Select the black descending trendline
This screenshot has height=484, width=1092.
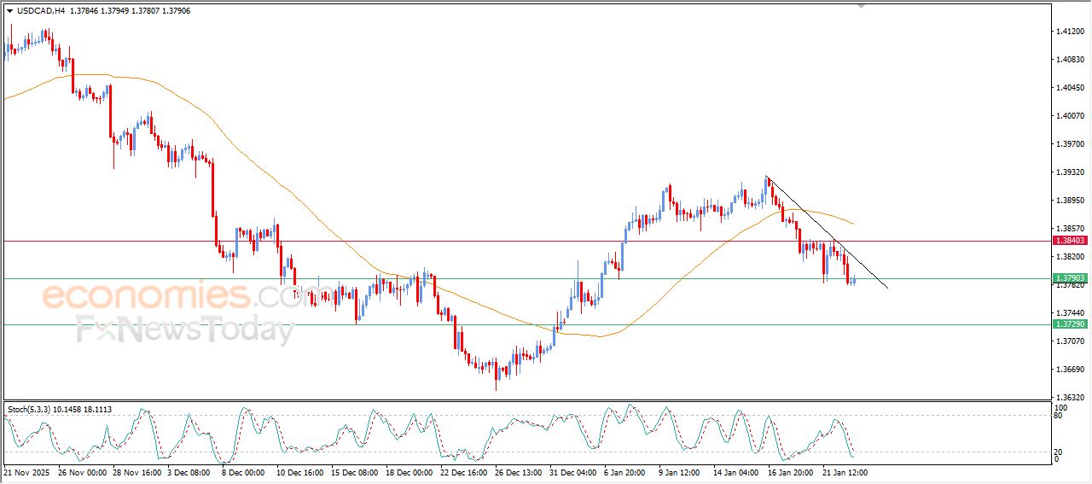point(819,226)
